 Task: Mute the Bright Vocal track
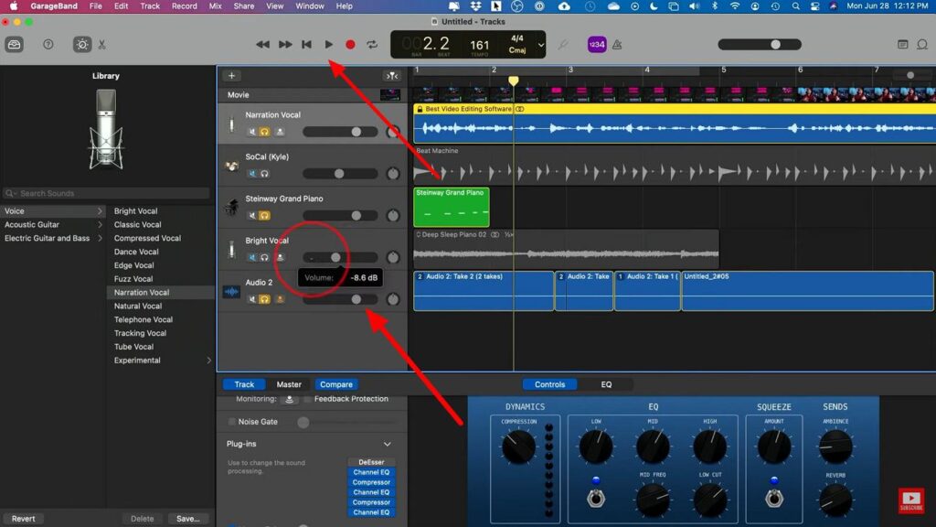tap(250, 257)
